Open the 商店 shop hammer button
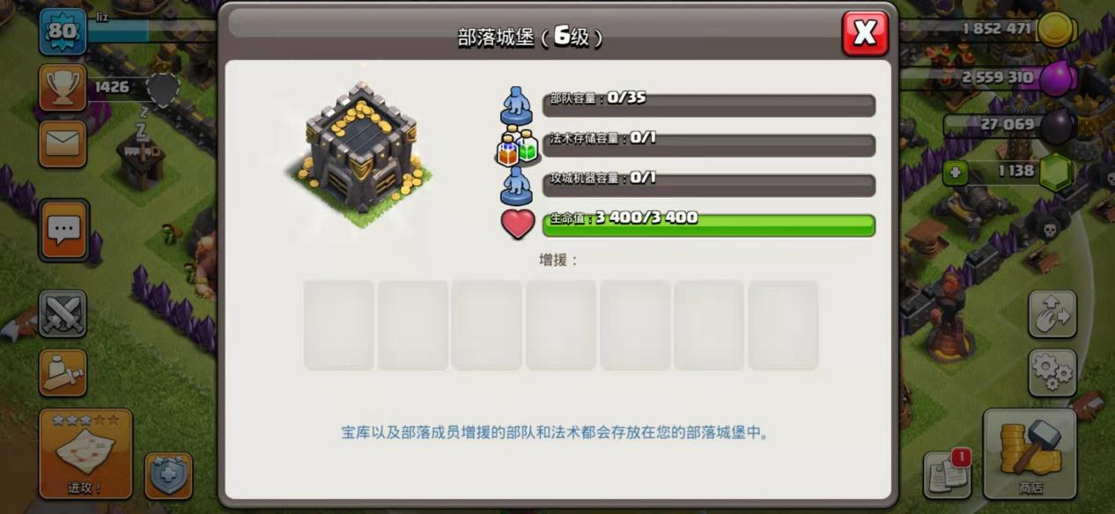Image resolution: width=1115 pixels, height=514 pixels. pyautogui.click(x=1030, y=454)
